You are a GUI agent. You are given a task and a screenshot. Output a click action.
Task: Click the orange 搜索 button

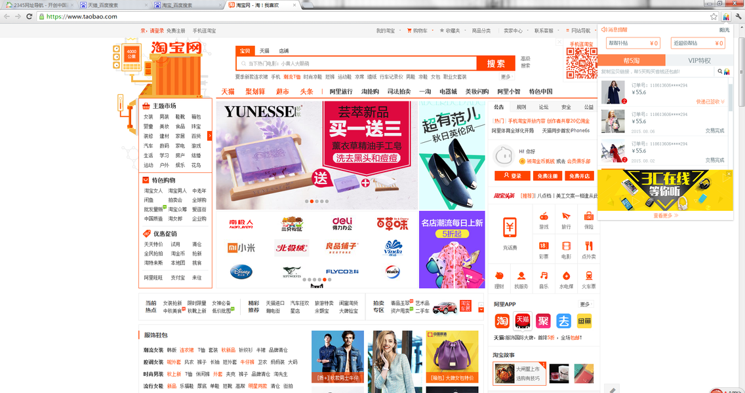click(496, 64)
